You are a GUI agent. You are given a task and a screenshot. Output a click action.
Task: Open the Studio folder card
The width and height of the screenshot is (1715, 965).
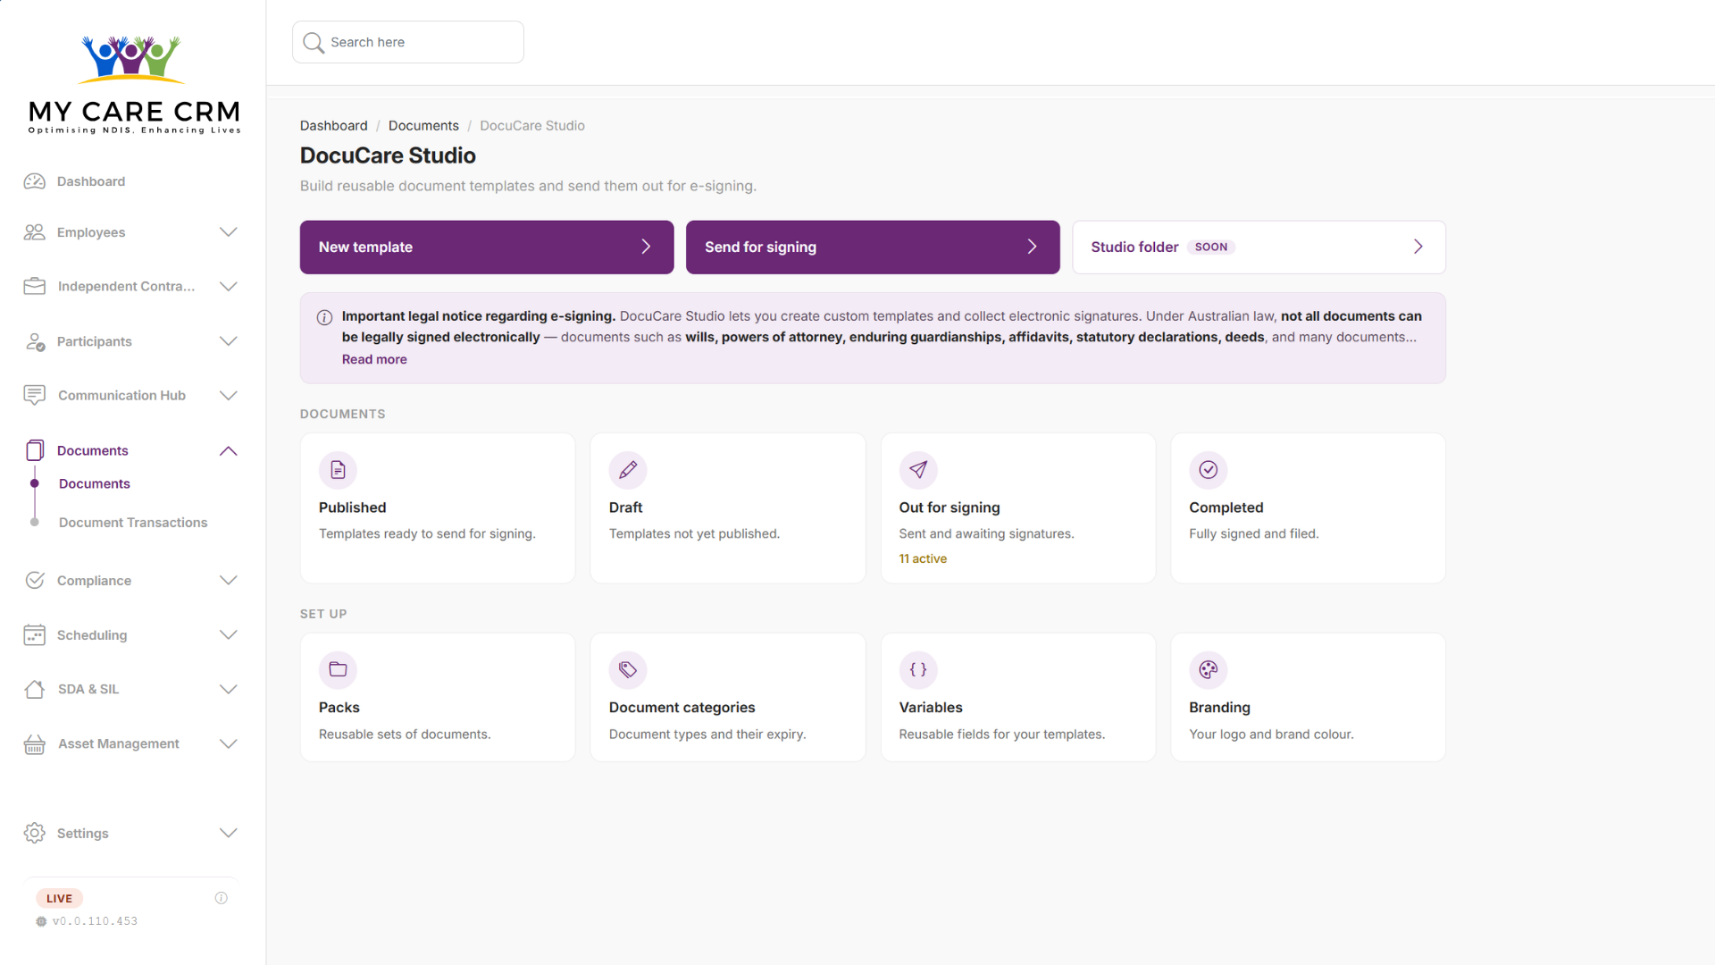tap(1259, 247)
